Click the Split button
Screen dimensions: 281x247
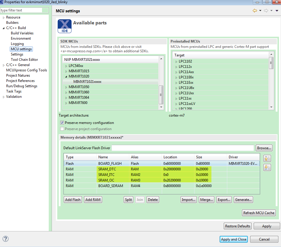click(128, 199)
